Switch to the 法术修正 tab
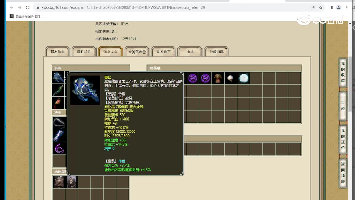 click(x=163, y=52)
